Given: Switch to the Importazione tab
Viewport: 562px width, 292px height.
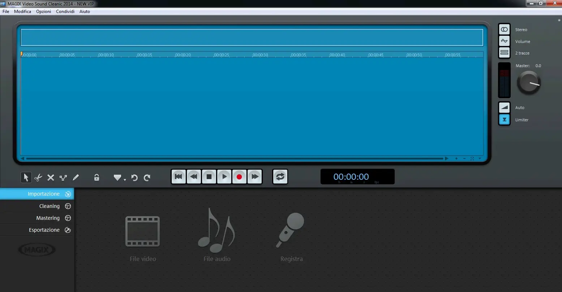Looking at the screenshot, I should click(x=37, y=194).
